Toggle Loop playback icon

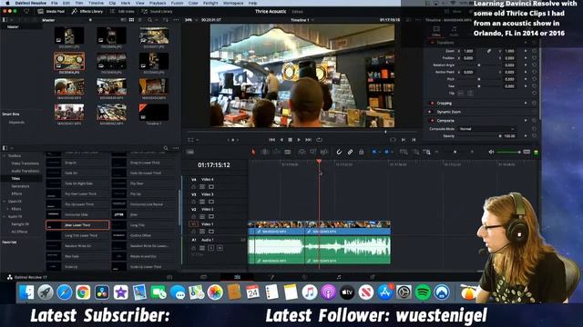[x=319, y=140]
